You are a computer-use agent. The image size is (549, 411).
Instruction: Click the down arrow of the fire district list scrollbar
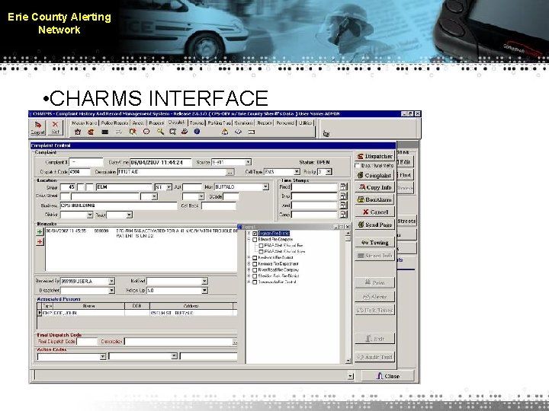click(348, 361)
